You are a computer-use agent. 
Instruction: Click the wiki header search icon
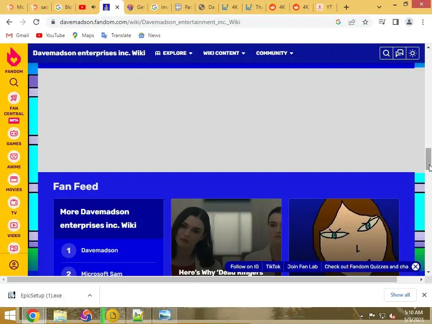(386, 53)
